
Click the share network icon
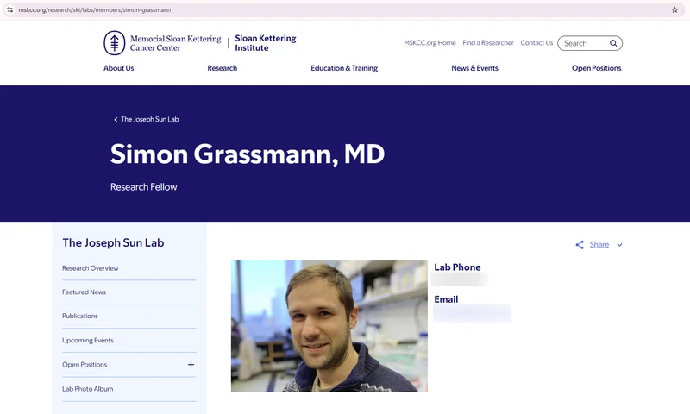580,245
